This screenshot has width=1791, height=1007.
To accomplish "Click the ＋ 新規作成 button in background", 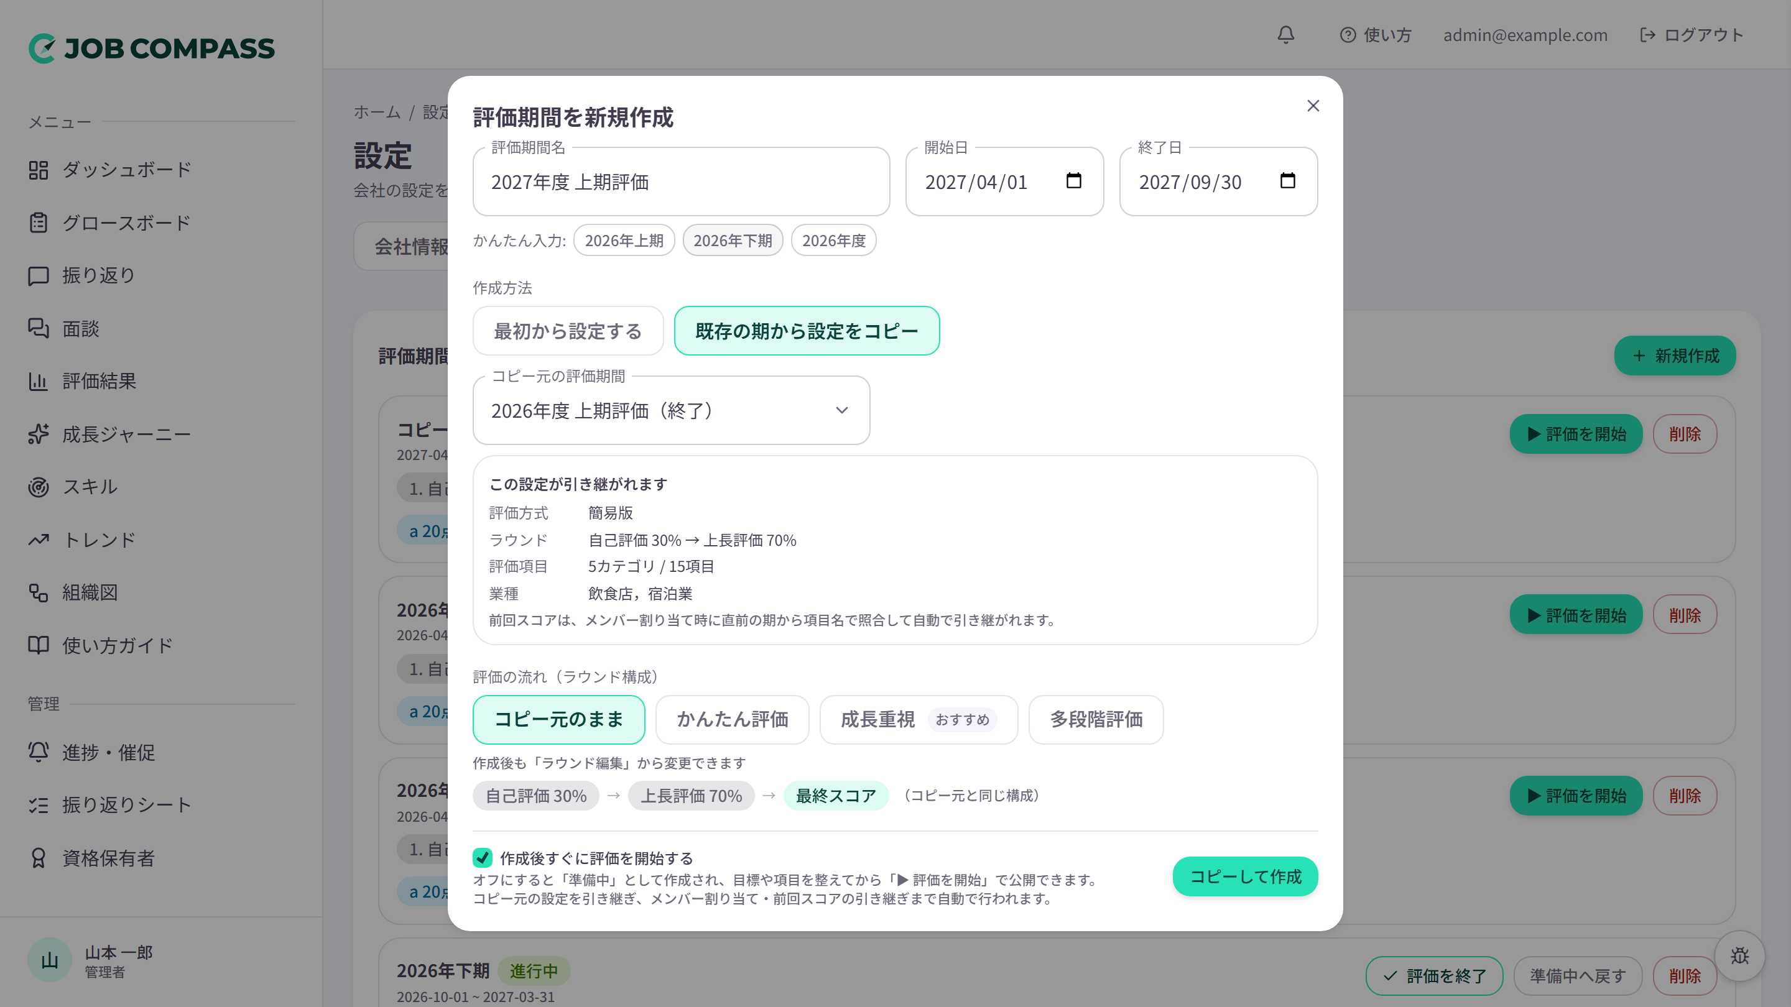I will 1674,356.
